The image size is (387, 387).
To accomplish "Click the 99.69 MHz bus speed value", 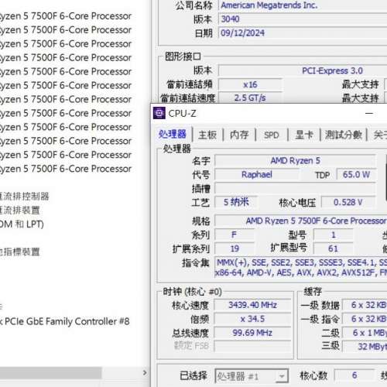I will click(x=252, y=333).
